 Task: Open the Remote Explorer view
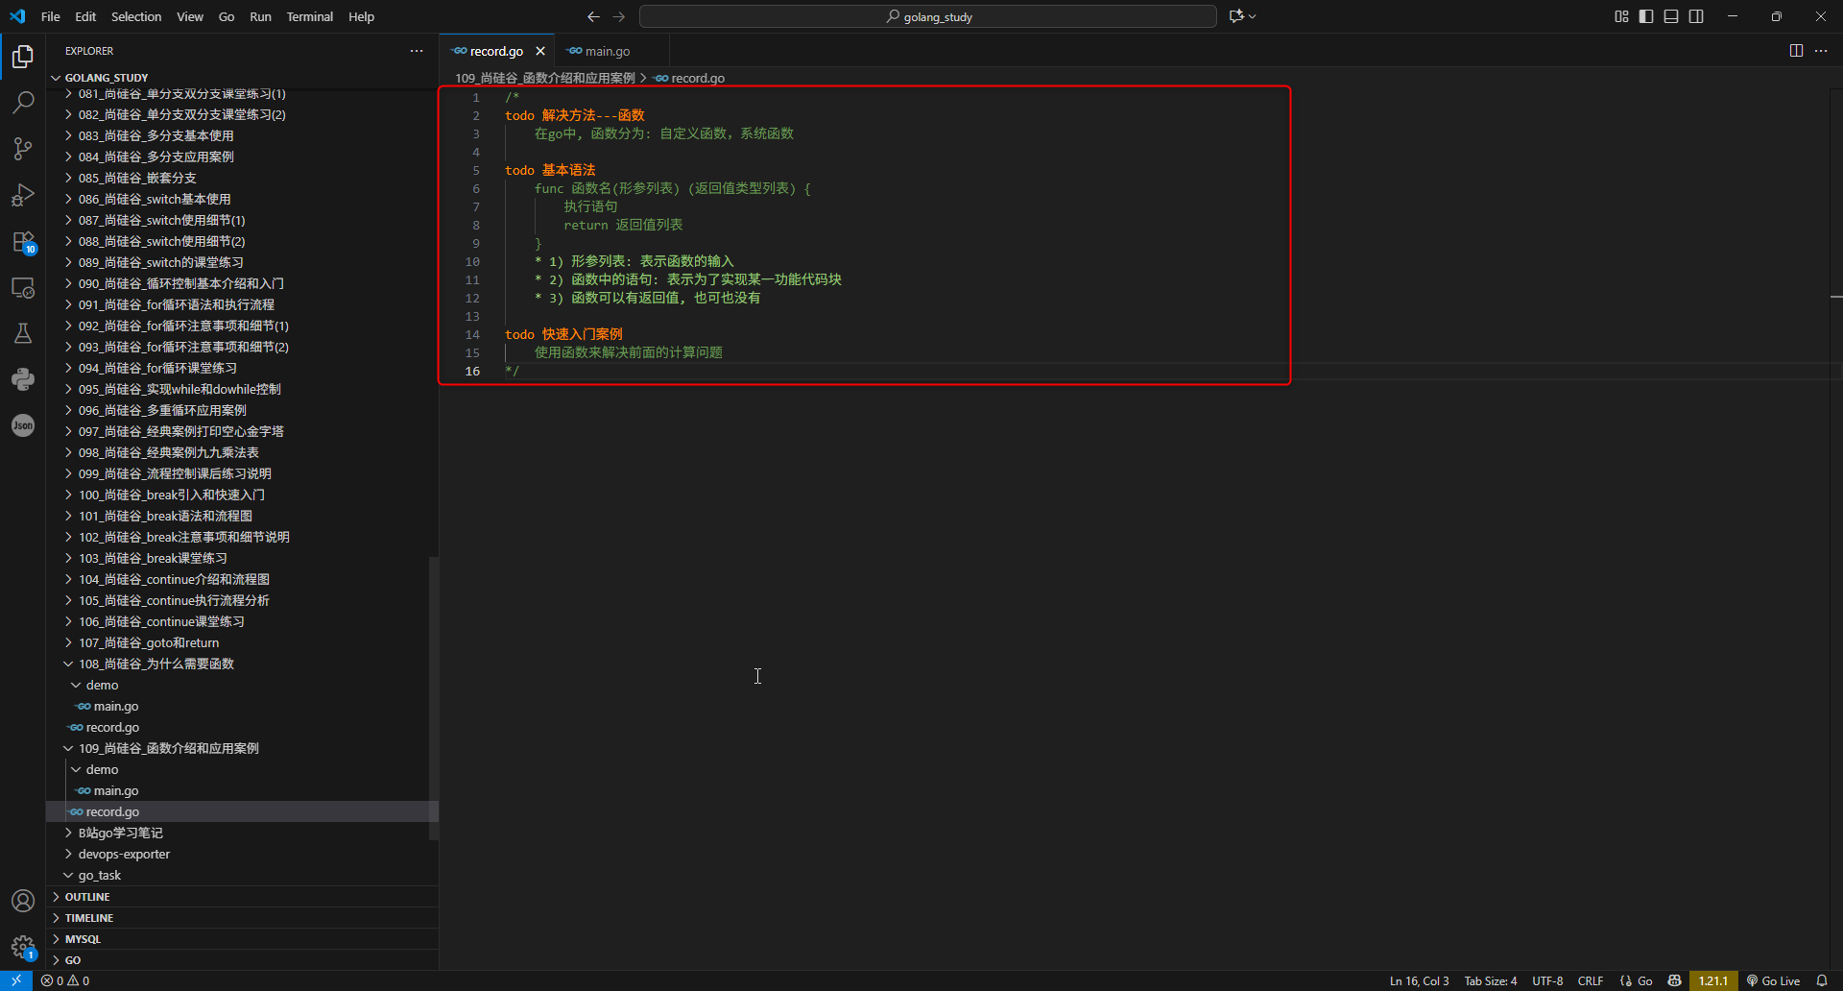pyautogui.click(x=23, y=287)
